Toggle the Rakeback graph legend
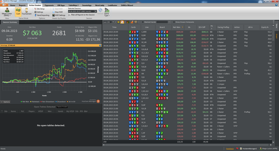Image resolution: width=279 pixels, height=151 pixels. (x=35, y=102)
